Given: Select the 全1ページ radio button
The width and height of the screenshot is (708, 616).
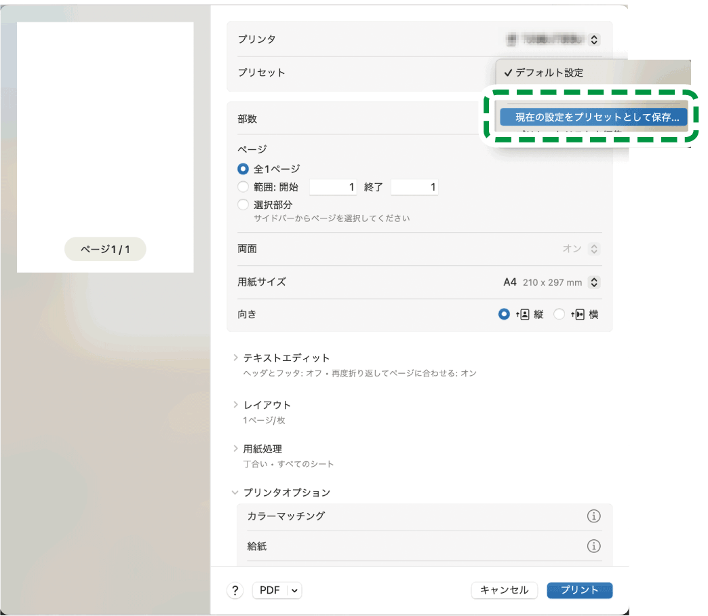Looking at the screenshot, I should 243,169.
